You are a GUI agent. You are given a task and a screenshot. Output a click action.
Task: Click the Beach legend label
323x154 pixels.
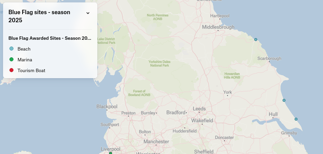pos(24,49)
